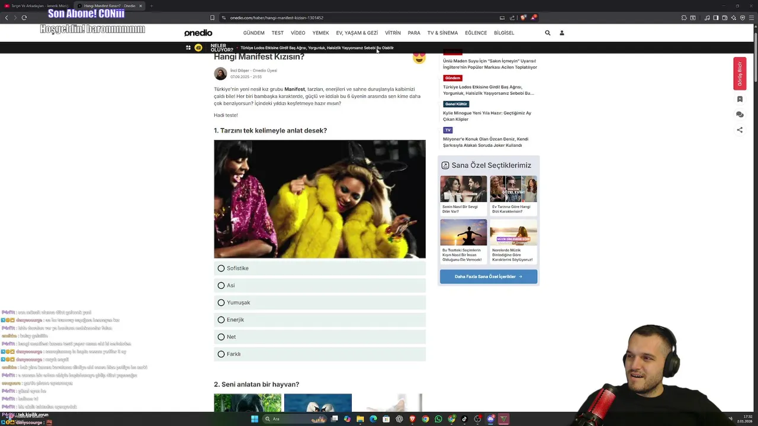This screenshot has height=426, width=758.
Task: Click the share page icon in address bar
Action: pyautogui.click(x=512, y=18)
